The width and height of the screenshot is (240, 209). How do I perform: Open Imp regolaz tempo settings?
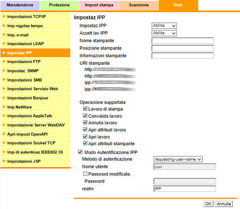click(35, 26)
